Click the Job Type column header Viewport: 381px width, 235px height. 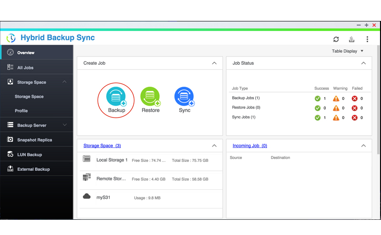(240, 88)
